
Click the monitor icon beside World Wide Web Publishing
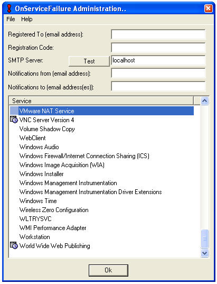click(x=14, y=245)
